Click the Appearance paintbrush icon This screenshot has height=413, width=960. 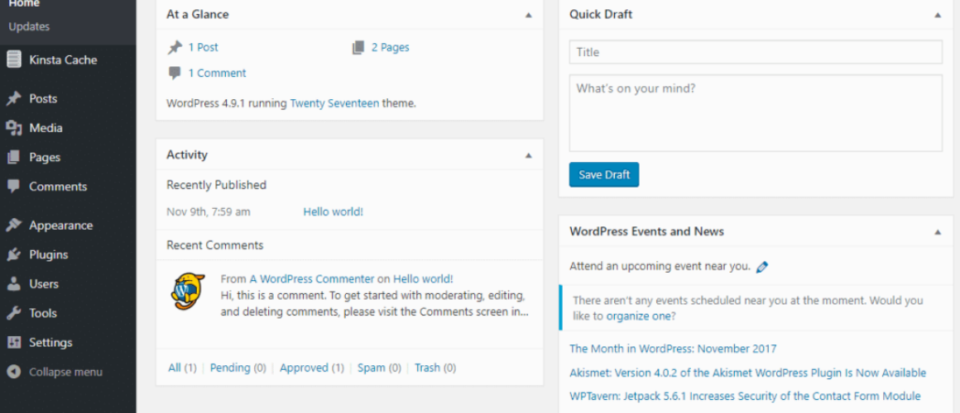click(x=13, y=225)
